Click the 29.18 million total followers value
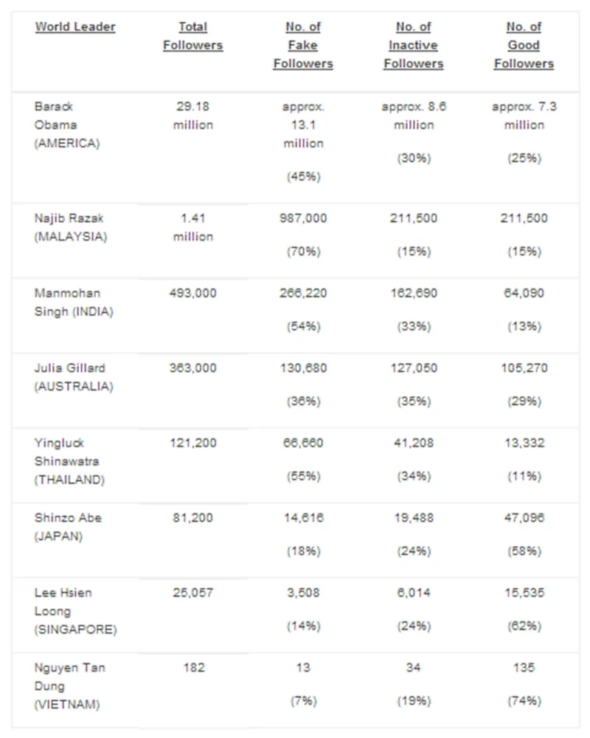 192,116
